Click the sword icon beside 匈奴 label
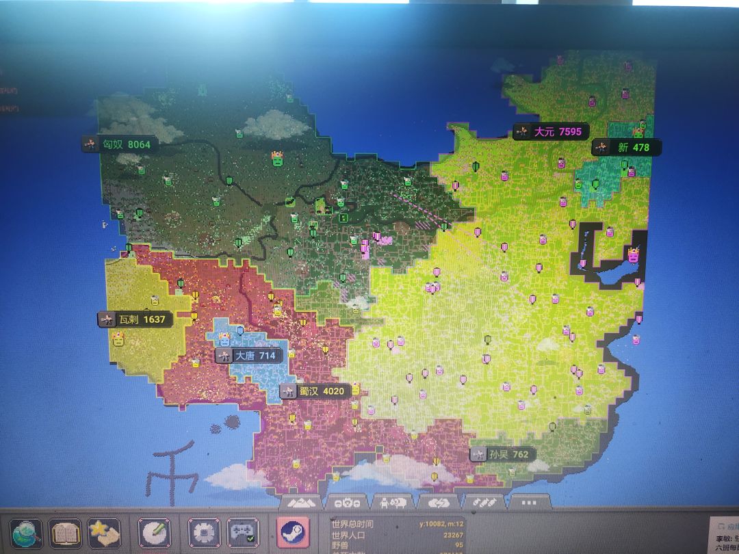This screenshot has height=554, width=739. click(90, 144)
